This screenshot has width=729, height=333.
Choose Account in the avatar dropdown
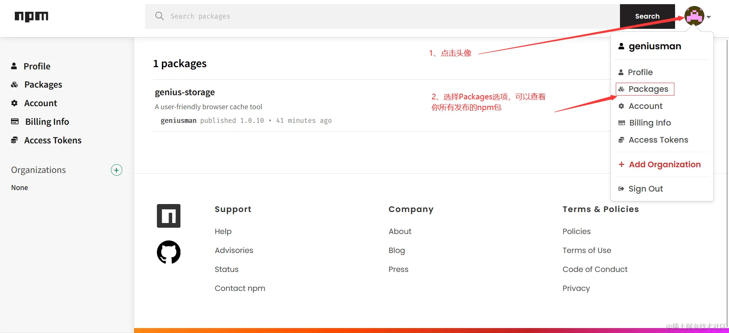(x=645, y=106)
